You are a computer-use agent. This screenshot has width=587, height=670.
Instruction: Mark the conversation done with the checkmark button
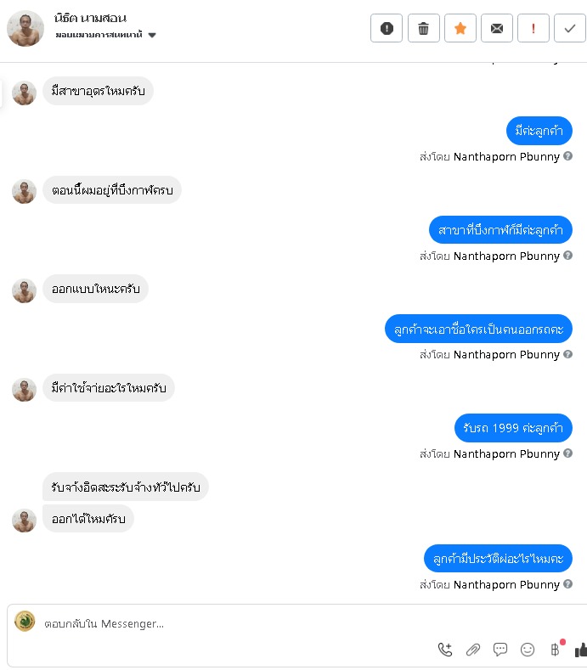point(569,28)
